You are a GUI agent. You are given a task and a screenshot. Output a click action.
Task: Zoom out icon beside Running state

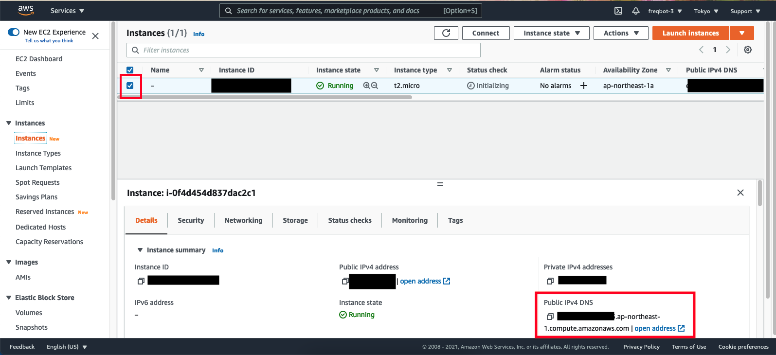point(375,86)
